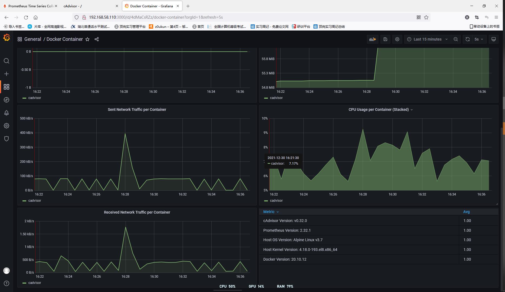Open the browser home page

pyautogui.click(x=35, y=17)
